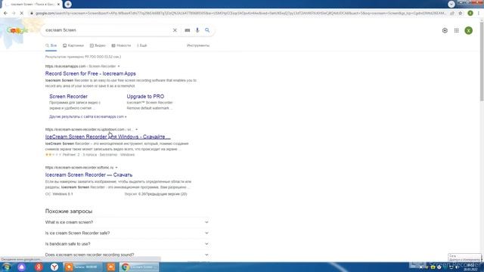484x272 pixels.
Task: Open the Chrome profile avatar in toolbar
Action: [x=470, y=14]
